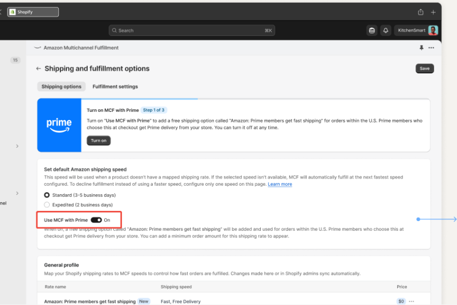
Task: Click the Amazon Multichannel Fulfillment app title
Action: click(81, 48)
